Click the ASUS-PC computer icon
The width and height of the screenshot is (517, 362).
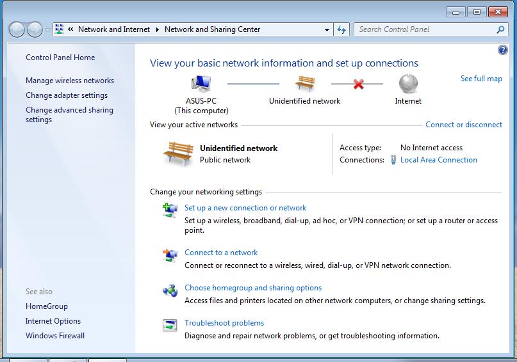[x=201, y=84]
